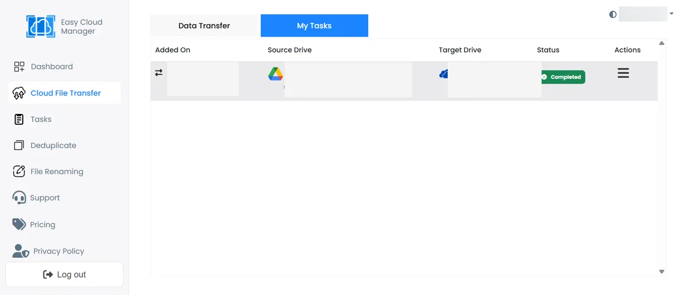Open the hamburger Actions menu for the task
Viewport: 687px width, 295px height.
point(623,73)
